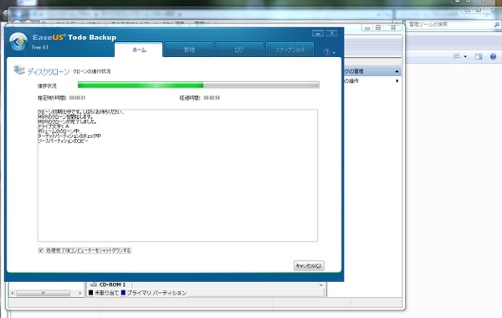Minimize the background Disk Management window
This screenshot has width=502, height=318.
coord(367,28)
